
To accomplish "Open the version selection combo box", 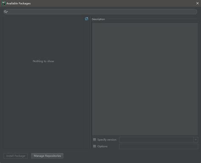I will click(159, 140).
